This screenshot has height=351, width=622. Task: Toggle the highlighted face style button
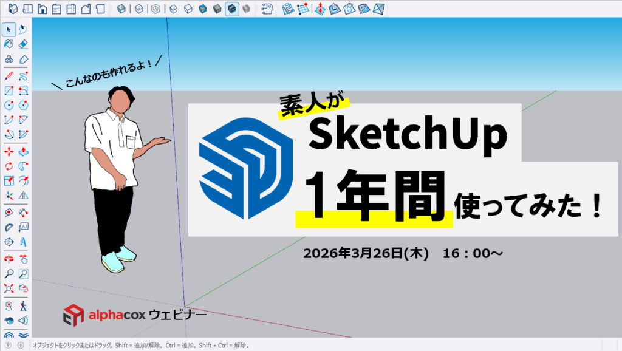click(x=231, y=9)
